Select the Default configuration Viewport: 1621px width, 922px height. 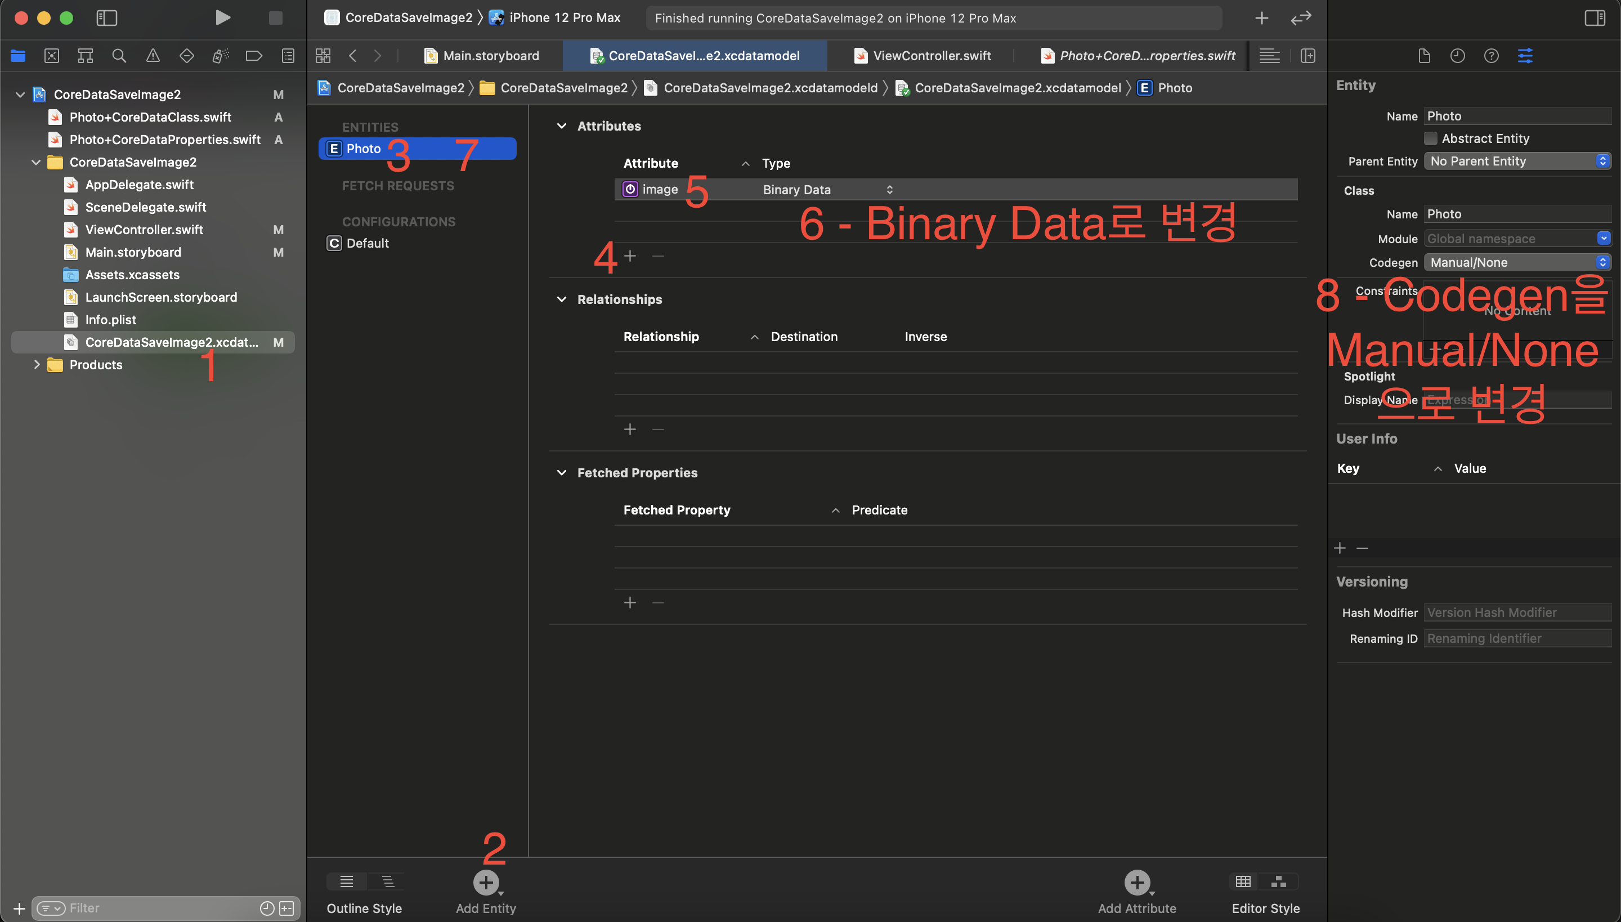pos(367,243)
